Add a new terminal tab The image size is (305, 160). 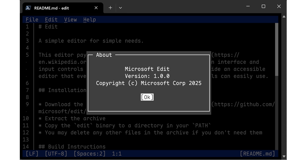(x=110, y=8)
